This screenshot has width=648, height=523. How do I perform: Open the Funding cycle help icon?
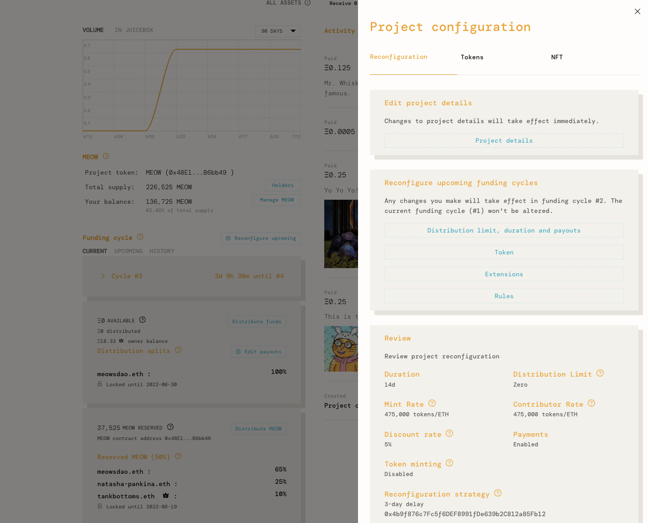(x=140, y=237)
